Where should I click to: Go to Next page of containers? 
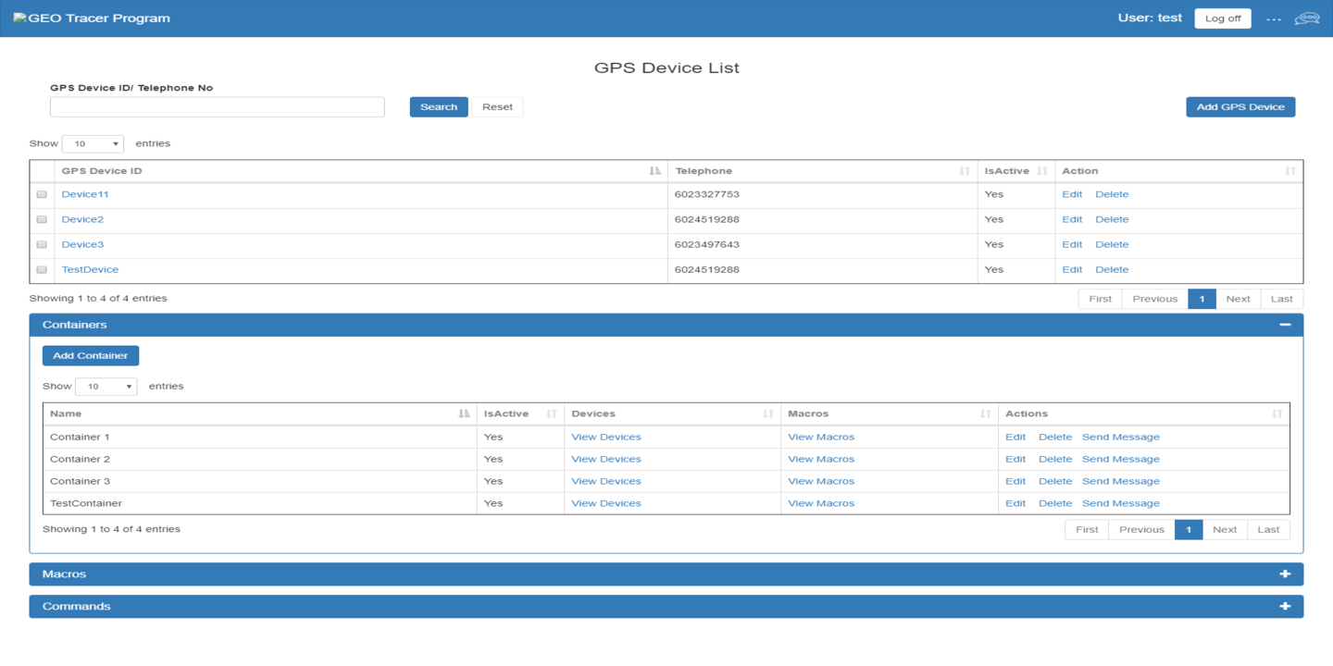coord(1225,530)
